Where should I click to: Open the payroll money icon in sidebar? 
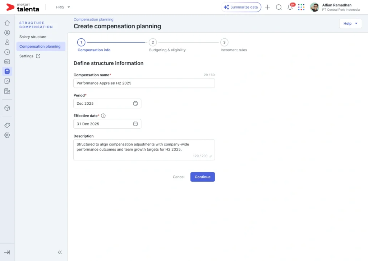(7, 62)
